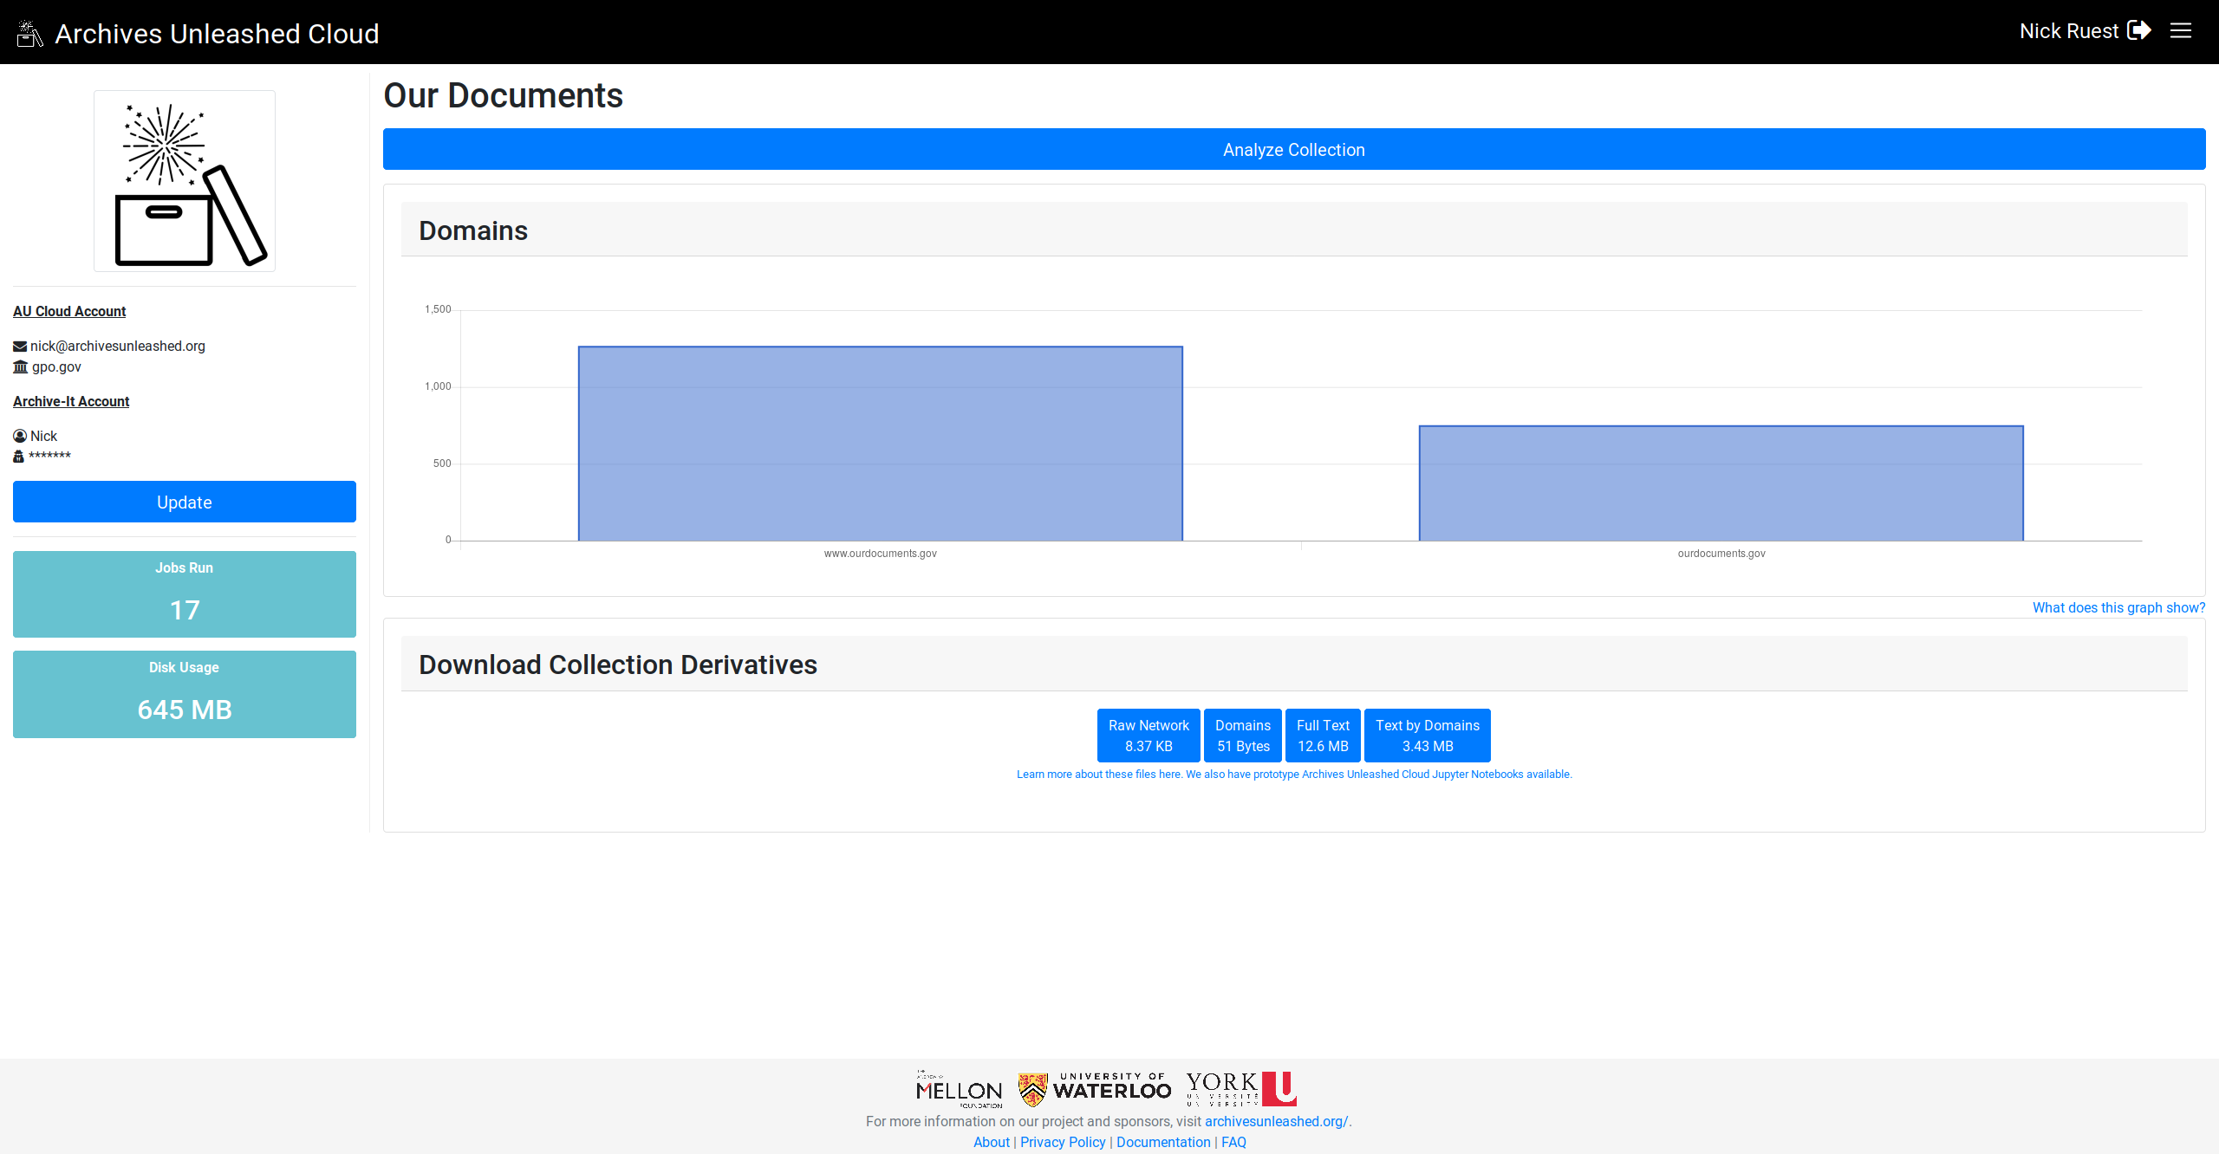This screenshot has width=2219, height=1154.
Task: Click the Download Collection Derivatives heading
Action: point(618,665)
